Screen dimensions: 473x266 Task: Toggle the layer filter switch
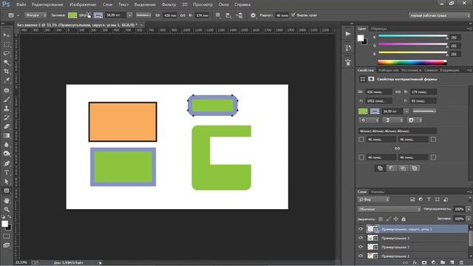pyautogui.click(x=470, y=199)
